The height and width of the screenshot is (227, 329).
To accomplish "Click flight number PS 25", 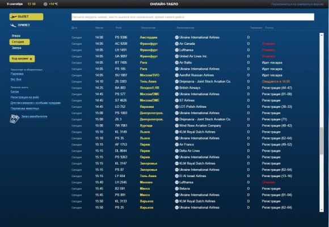I will click(119, 208).
